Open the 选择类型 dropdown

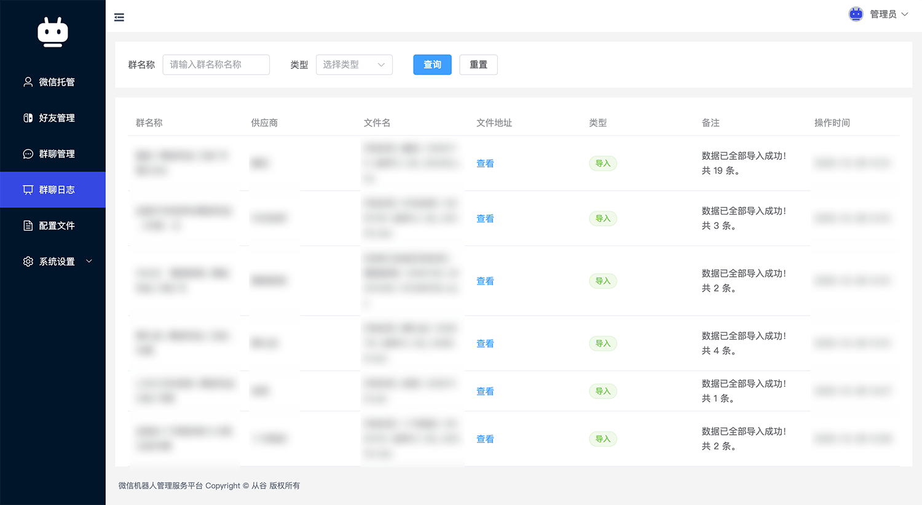click(x=354, y=65)
